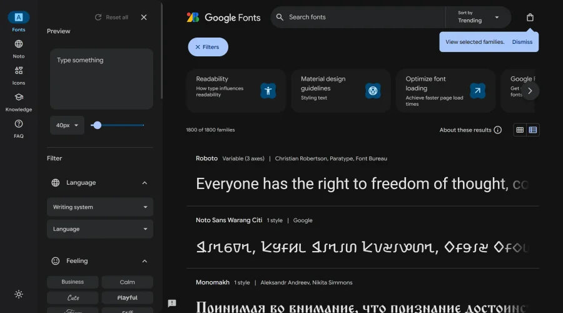Show next knowledge cards with right chevron
This screenshot has height=313, width=563.
coord(530,91)
